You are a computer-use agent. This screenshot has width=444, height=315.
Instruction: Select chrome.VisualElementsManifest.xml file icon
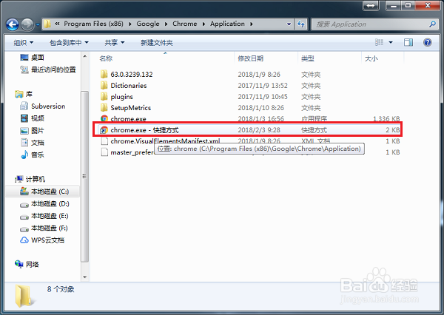click(x=104, y=141)
